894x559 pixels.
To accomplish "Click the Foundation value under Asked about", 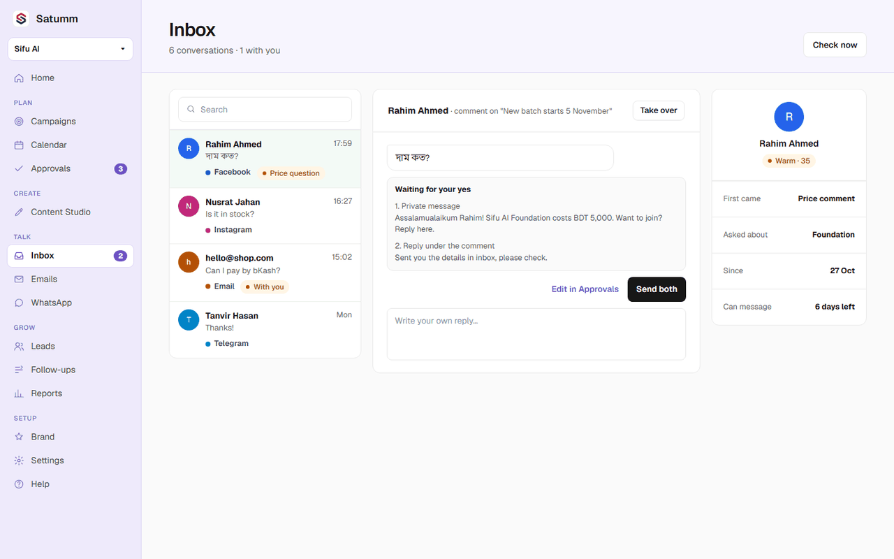I will pos(833,235).
